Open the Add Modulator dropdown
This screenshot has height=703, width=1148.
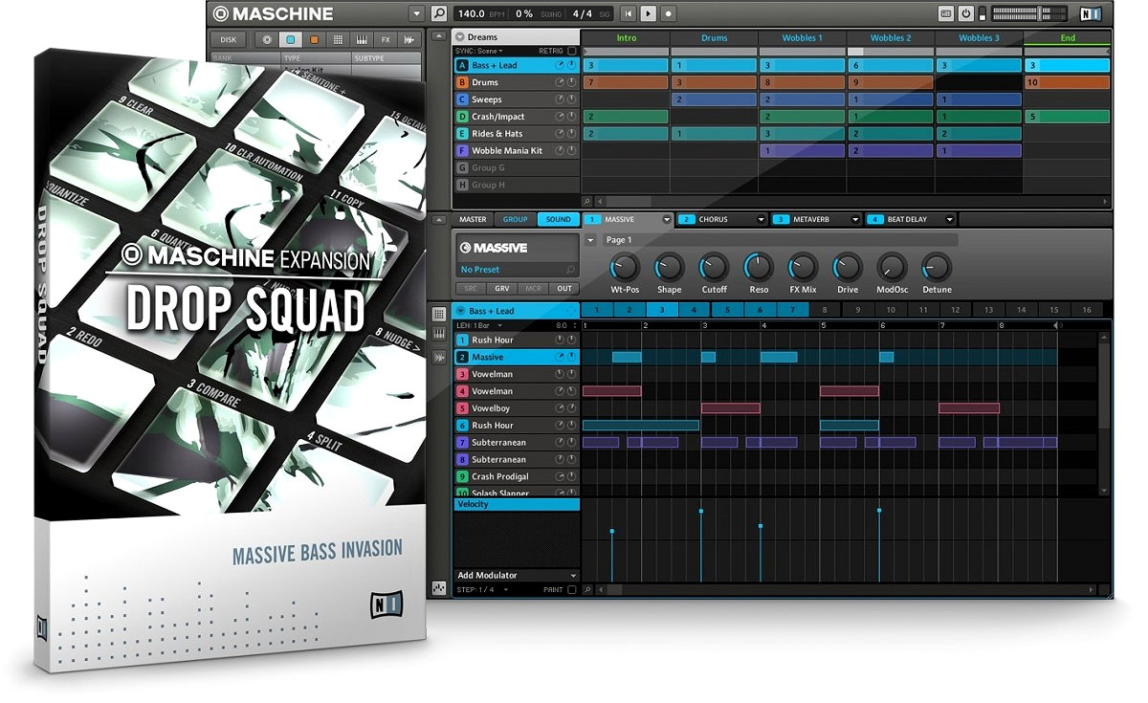[x=517, y=576]
